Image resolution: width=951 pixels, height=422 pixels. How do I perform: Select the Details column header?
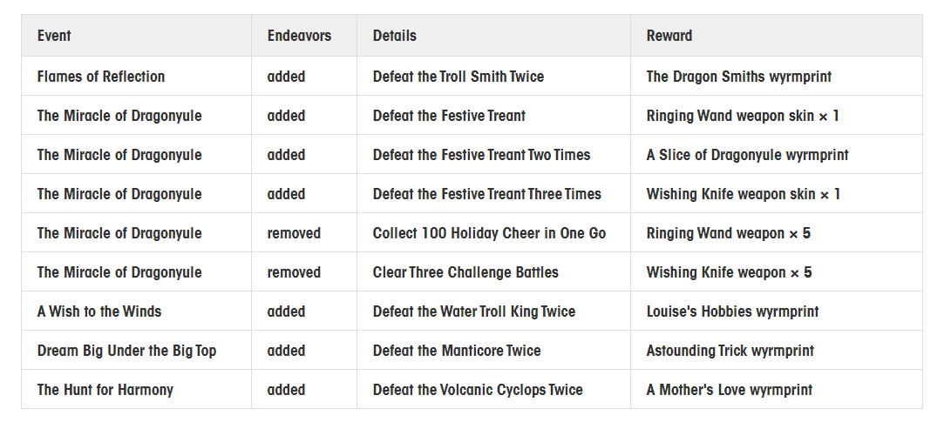[395, 36]
